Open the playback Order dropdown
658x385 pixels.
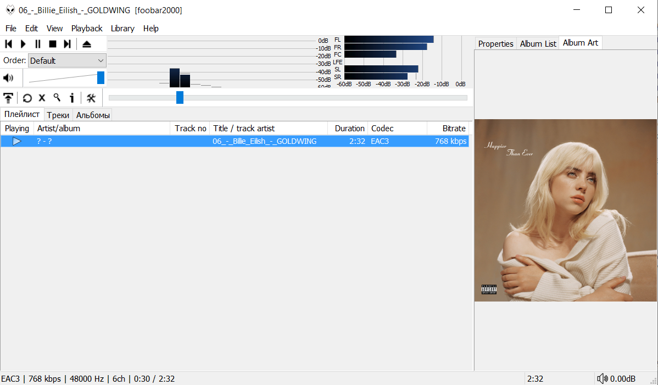click(67, 61)
